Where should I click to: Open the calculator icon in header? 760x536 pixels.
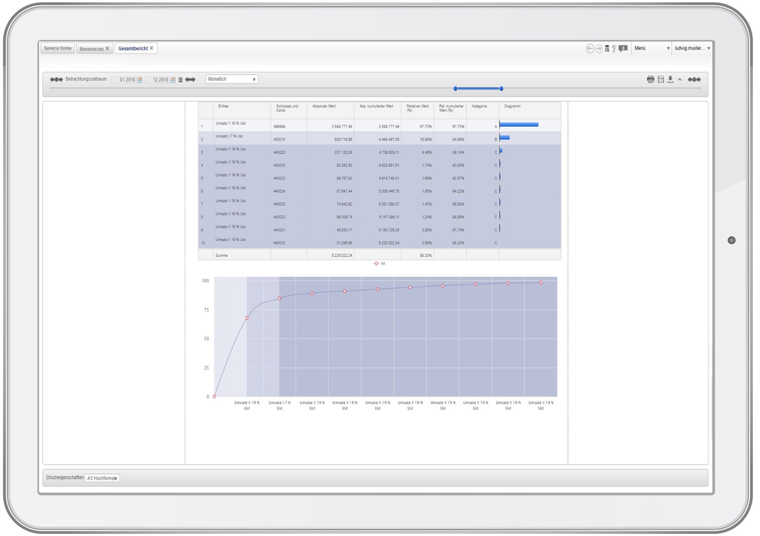tap(607, 49)
